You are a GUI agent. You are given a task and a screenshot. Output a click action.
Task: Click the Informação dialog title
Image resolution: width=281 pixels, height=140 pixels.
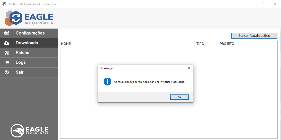[107, 68]
